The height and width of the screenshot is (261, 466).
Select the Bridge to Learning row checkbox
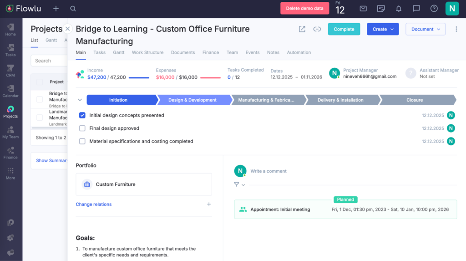[40, 99]
